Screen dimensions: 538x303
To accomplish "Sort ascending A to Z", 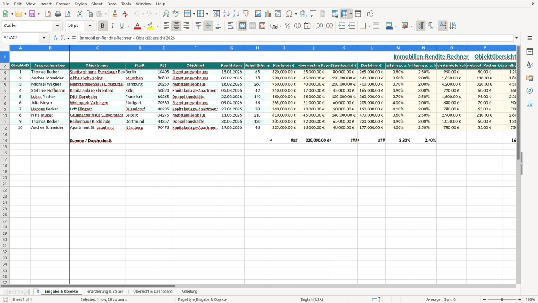I will pos(226,14).
